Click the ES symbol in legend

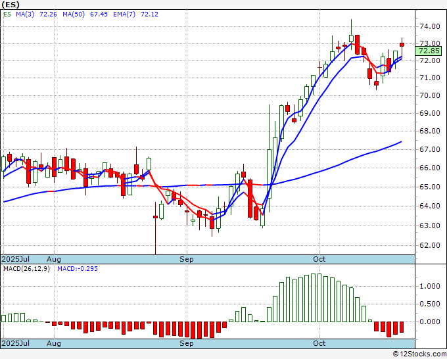pos(7,14)
